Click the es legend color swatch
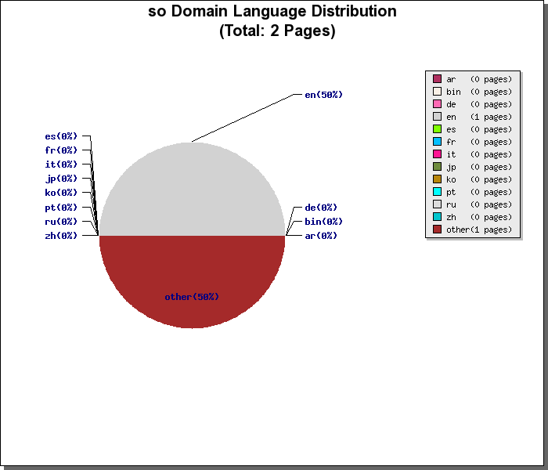 (437, 129)
